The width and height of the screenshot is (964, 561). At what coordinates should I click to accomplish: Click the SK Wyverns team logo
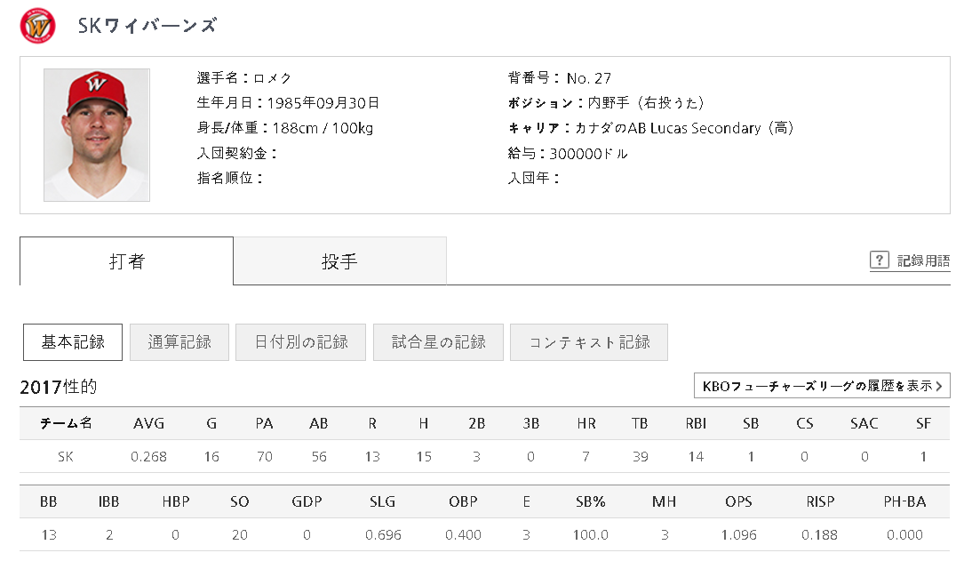click(x=37, y=25)
